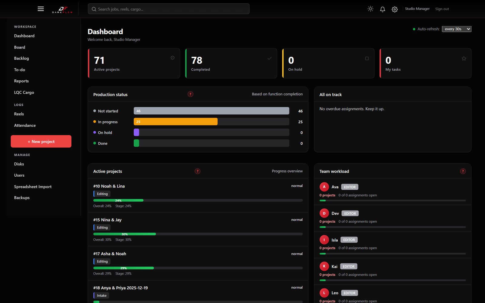Click Kai's avatar circle
This screenshot has width=485, height=303.
pos(324,266)
